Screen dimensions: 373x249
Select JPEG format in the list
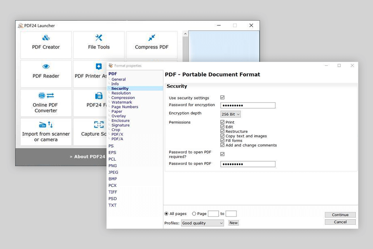[113, 172]
